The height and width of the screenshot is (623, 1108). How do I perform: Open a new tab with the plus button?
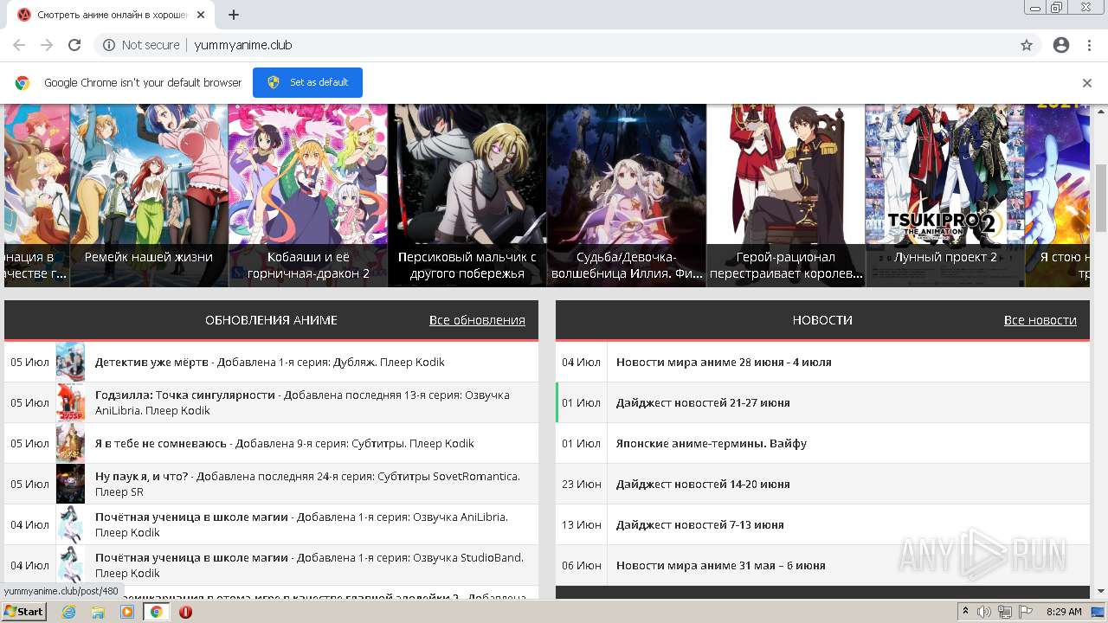coord(234,15)
